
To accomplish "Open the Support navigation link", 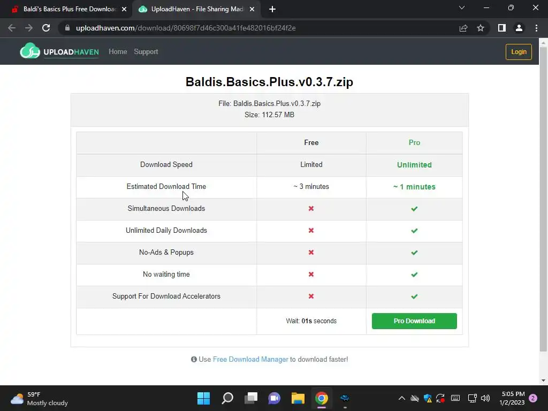I will click(146, 52).
